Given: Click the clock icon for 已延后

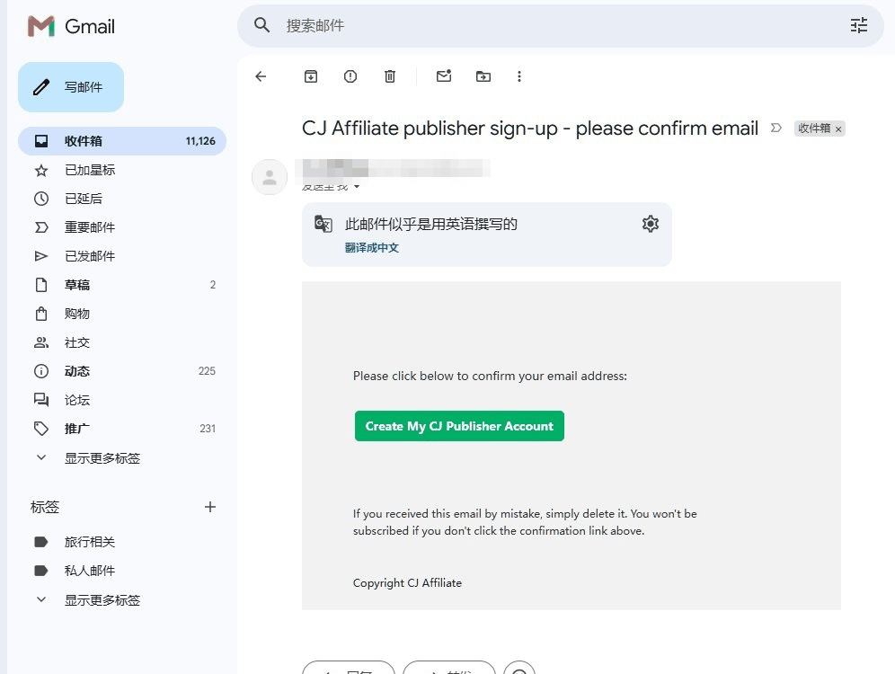Looking at the screenshot, I should click(x=41, y=199).
